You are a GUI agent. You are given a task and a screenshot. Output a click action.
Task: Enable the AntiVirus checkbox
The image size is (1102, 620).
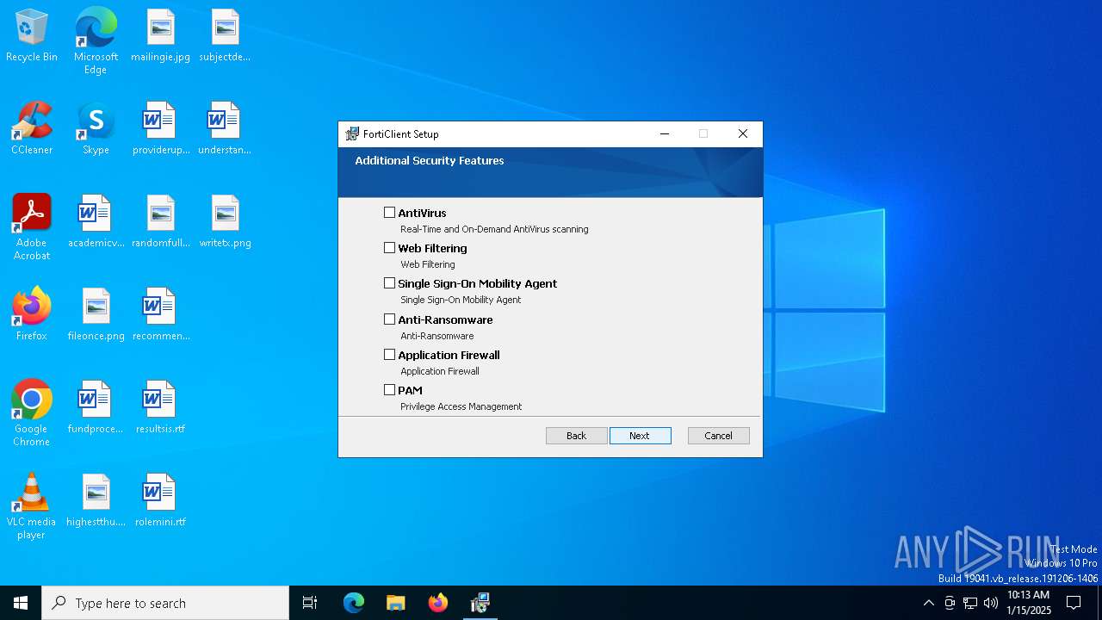[389, 212]
